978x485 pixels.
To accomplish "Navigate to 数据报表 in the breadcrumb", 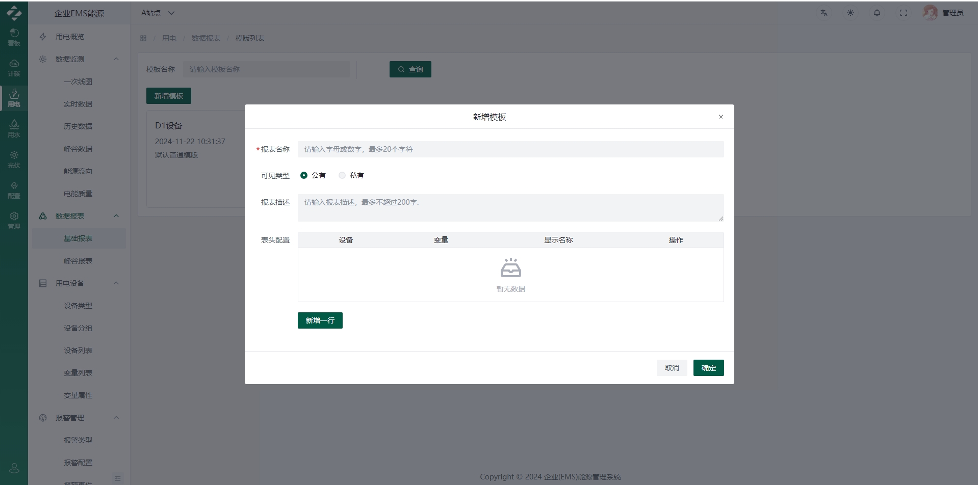I will (x=205, y=38).
